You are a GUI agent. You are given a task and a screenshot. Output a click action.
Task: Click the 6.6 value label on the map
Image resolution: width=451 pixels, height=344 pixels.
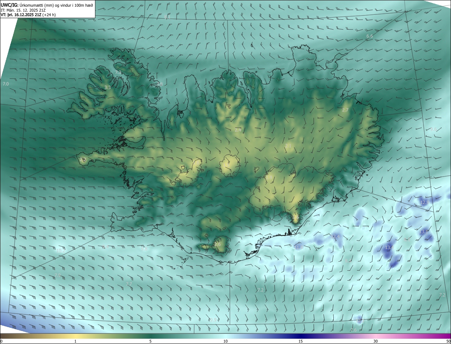(370, 36)
